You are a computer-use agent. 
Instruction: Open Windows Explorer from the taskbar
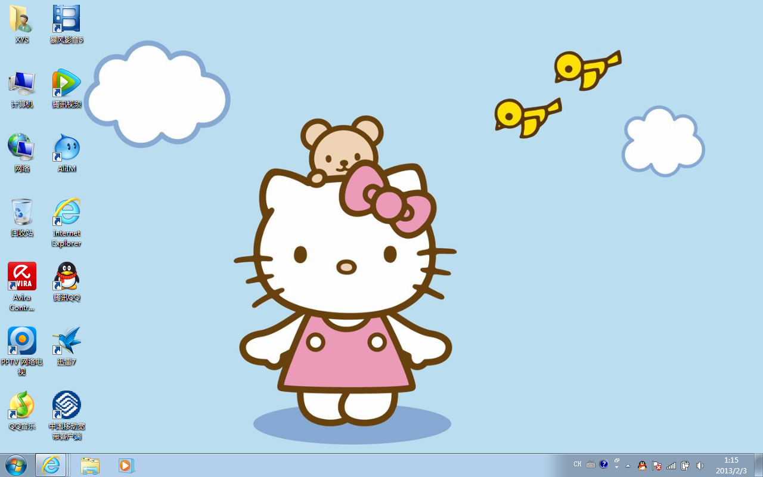[x=90, y=465]
